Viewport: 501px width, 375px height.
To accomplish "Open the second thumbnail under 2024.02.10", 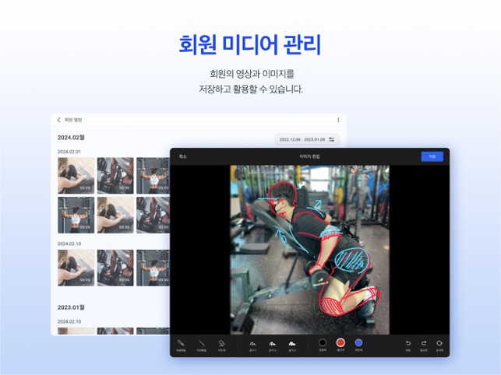I will point(115,268).
